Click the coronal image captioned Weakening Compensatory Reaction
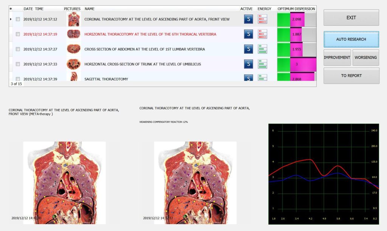 195,183
